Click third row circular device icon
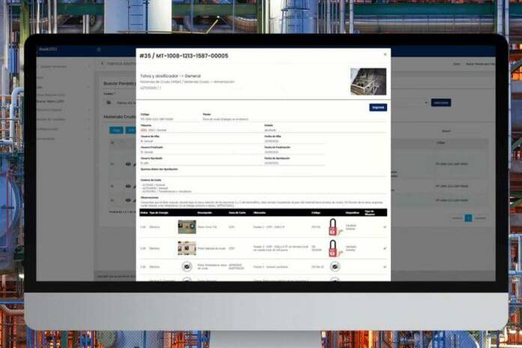Image resolution: width=522 pixels, height=348 pixels. coord(334,266)
